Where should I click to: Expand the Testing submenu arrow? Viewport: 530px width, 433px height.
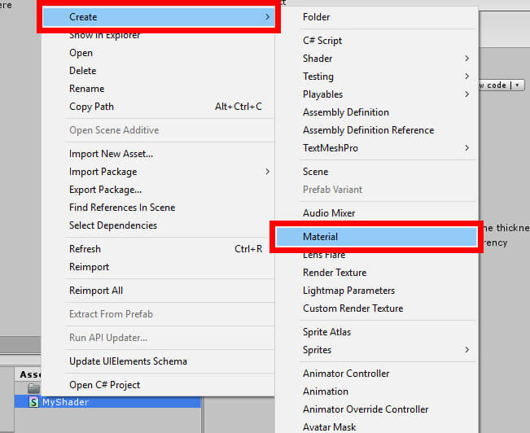click(466, 77)
